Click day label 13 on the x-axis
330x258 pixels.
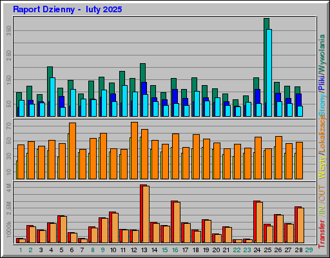pos(144,250)
